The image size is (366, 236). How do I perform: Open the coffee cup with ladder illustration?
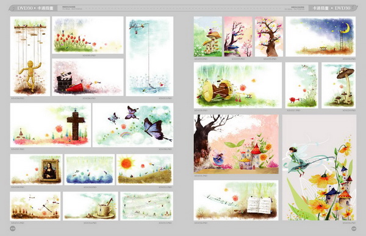(x=90, y=206)
